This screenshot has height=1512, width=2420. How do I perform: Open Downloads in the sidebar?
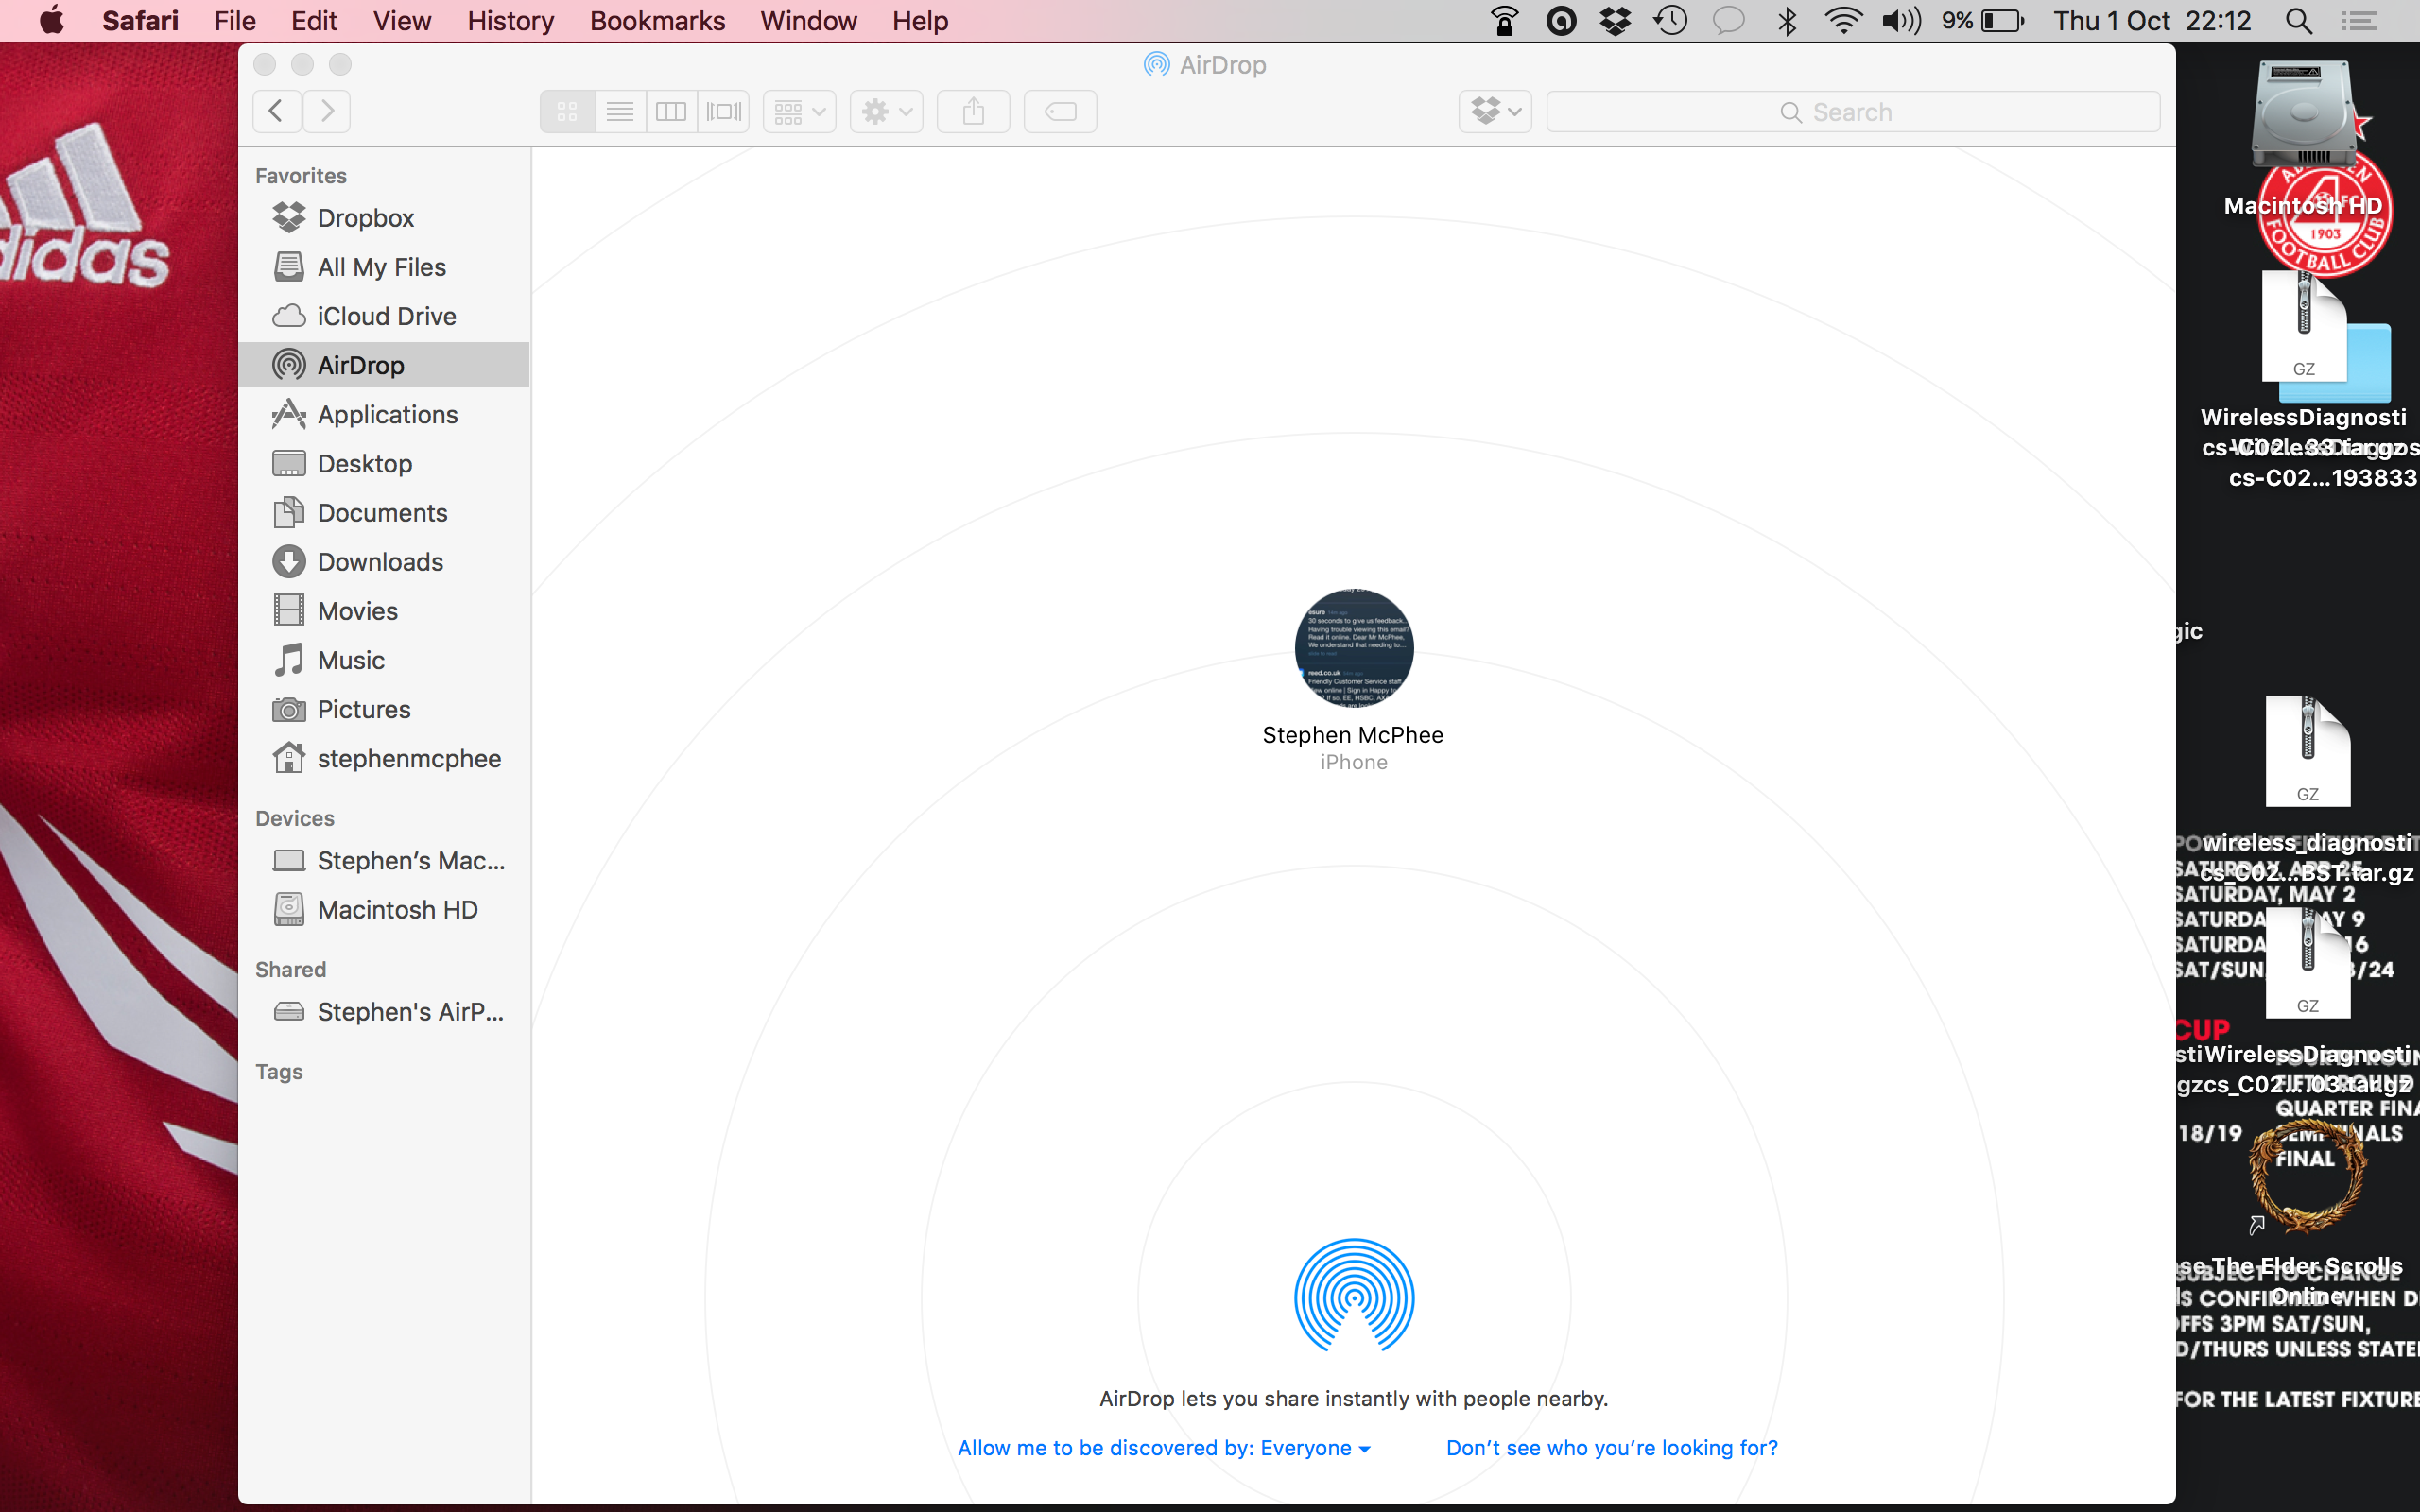click(380, 562)
